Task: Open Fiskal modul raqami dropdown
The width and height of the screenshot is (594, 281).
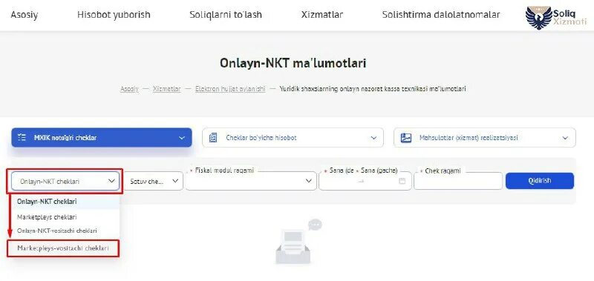Action: (251, 181)
